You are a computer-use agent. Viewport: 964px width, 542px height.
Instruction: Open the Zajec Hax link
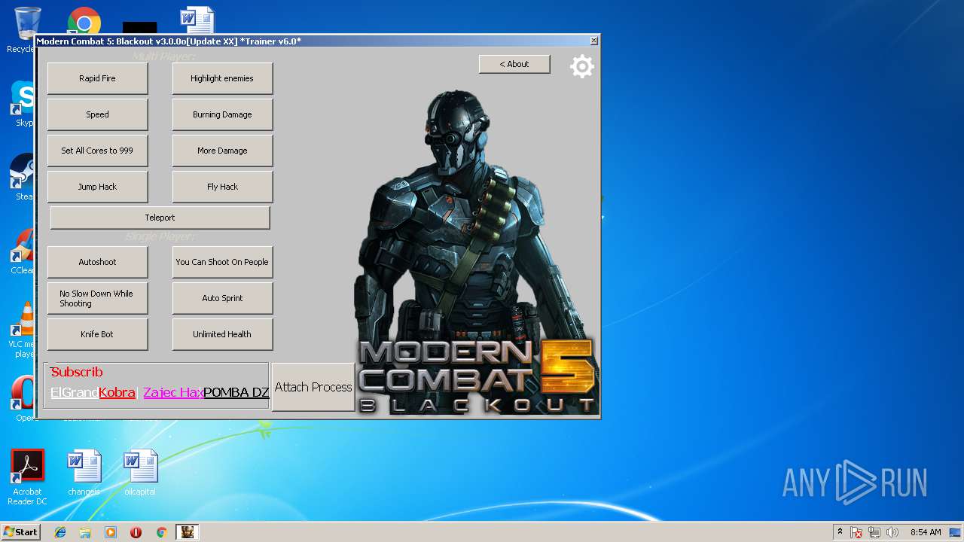172,392
